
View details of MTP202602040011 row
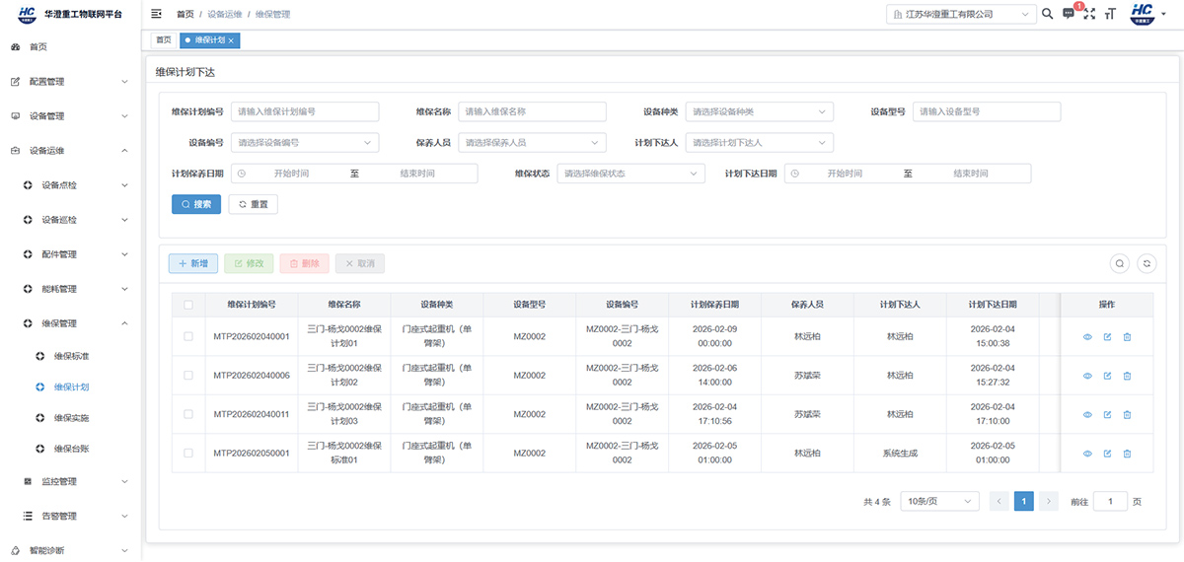pyautogui.click(x=1087, y=415)
